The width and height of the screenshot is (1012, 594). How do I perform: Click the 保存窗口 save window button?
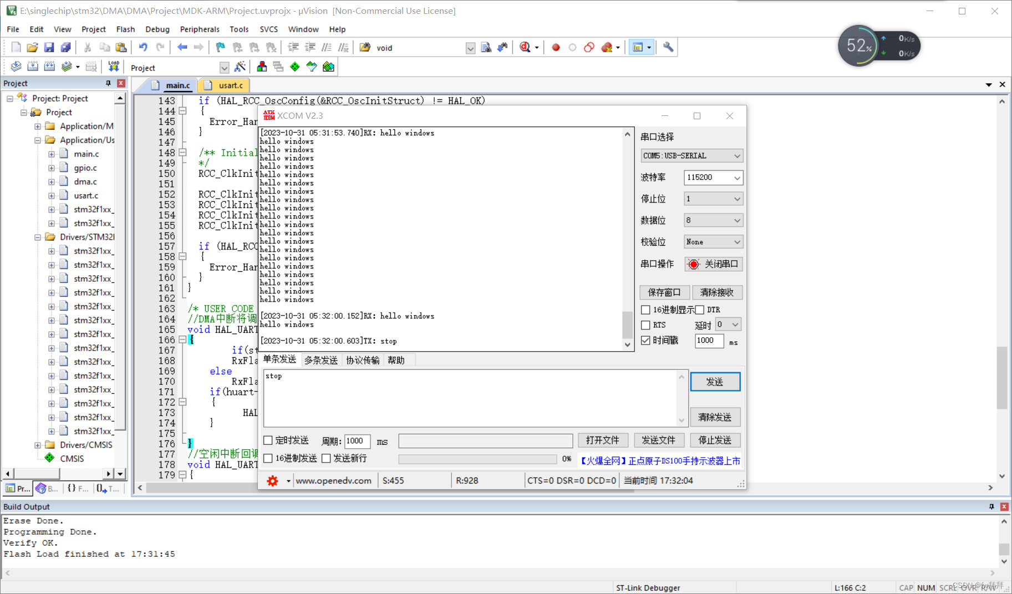click(664, 292)
